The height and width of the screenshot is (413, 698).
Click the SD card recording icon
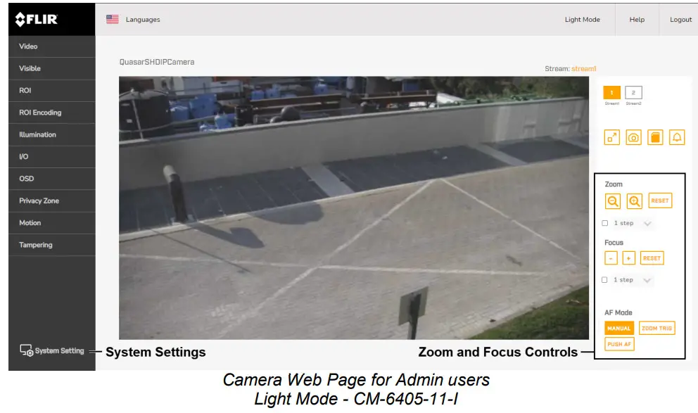pos(655,137)
